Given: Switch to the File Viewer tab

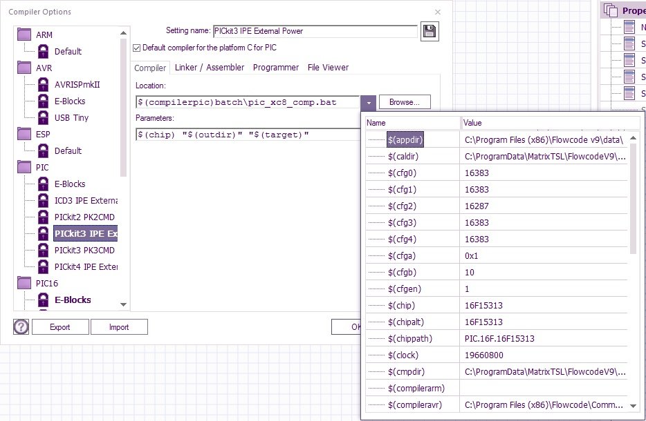Looking at the screenshot, I should click(328, 68).
